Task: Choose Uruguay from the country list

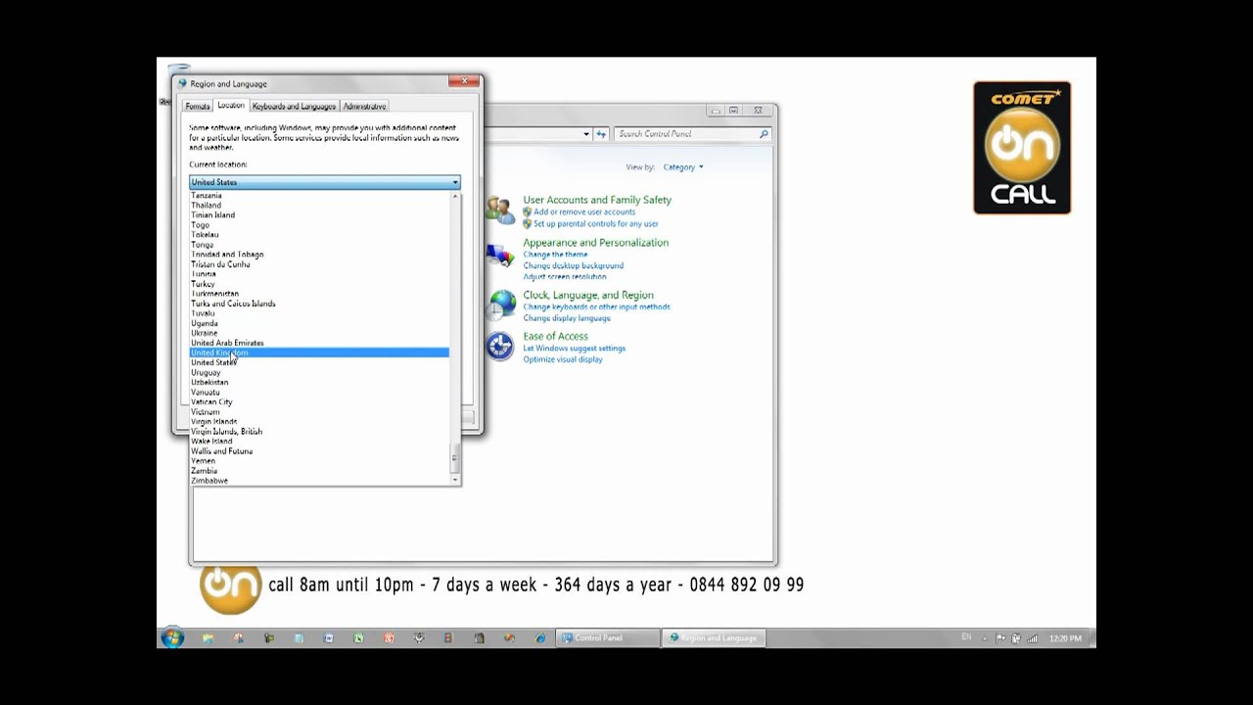Action: tap(319, 372)
